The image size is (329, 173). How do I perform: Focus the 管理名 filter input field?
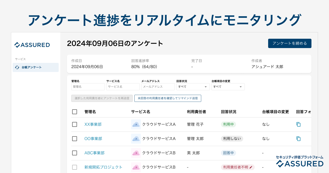[x=88, y=87]
